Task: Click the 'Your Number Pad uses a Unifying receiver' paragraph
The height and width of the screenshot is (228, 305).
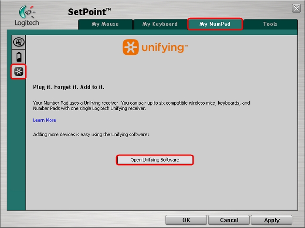Action: coord(142,106)
